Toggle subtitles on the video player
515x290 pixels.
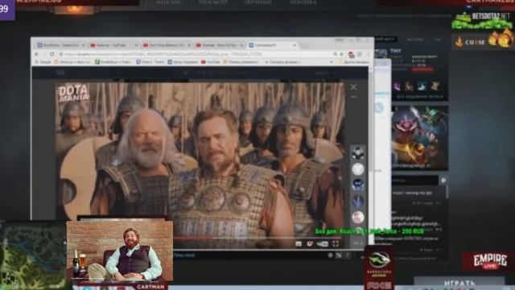click(299, 243)
